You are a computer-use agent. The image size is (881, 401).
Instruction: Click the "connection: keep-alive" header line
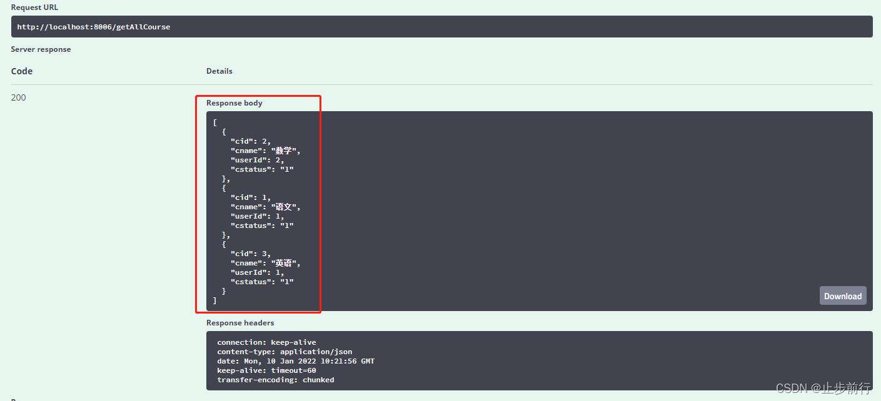pos(267,342)
